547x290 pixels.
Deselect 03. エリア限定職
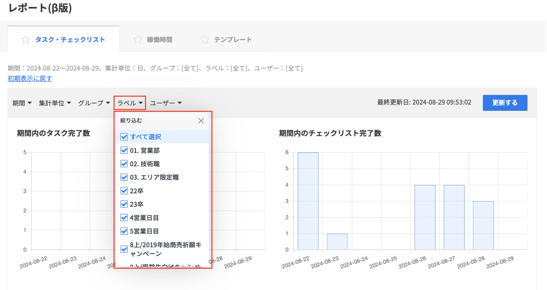pyautogui.click(x=124, y=177)
